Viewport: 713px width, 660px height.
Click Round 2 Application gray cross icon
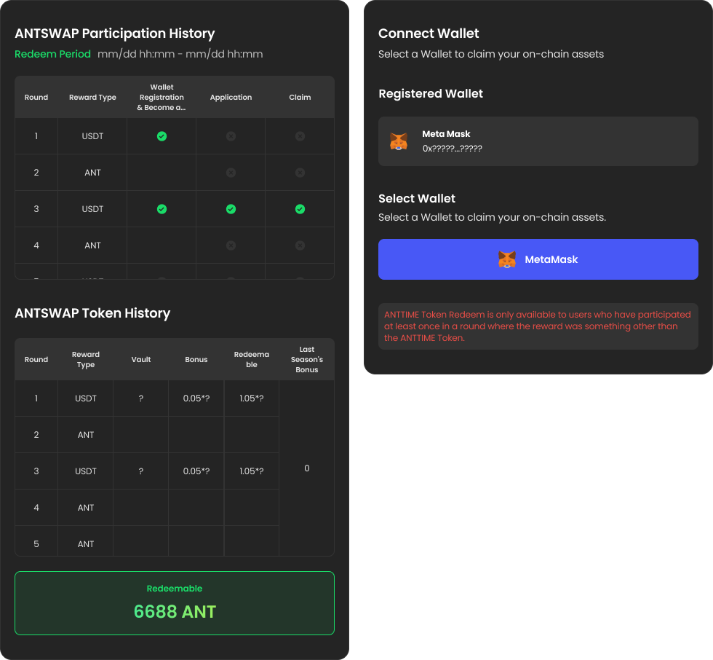[231, 173]
